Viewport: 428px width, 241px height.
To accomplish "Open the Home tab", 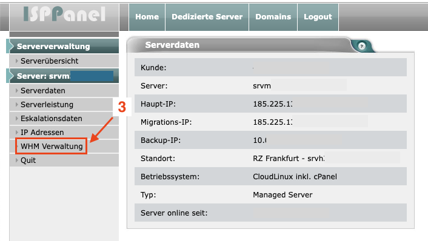I will click(147, 17).
